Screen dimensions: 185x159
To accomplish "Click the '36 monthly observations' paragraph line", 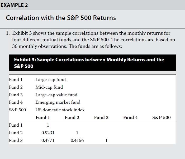I will click(67, 46).
